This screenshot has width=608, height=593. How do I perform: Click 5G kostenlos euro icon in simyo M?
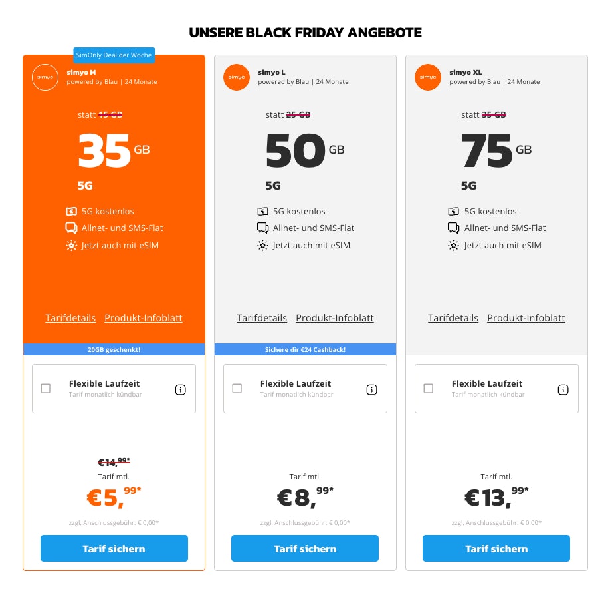point(71,212)
